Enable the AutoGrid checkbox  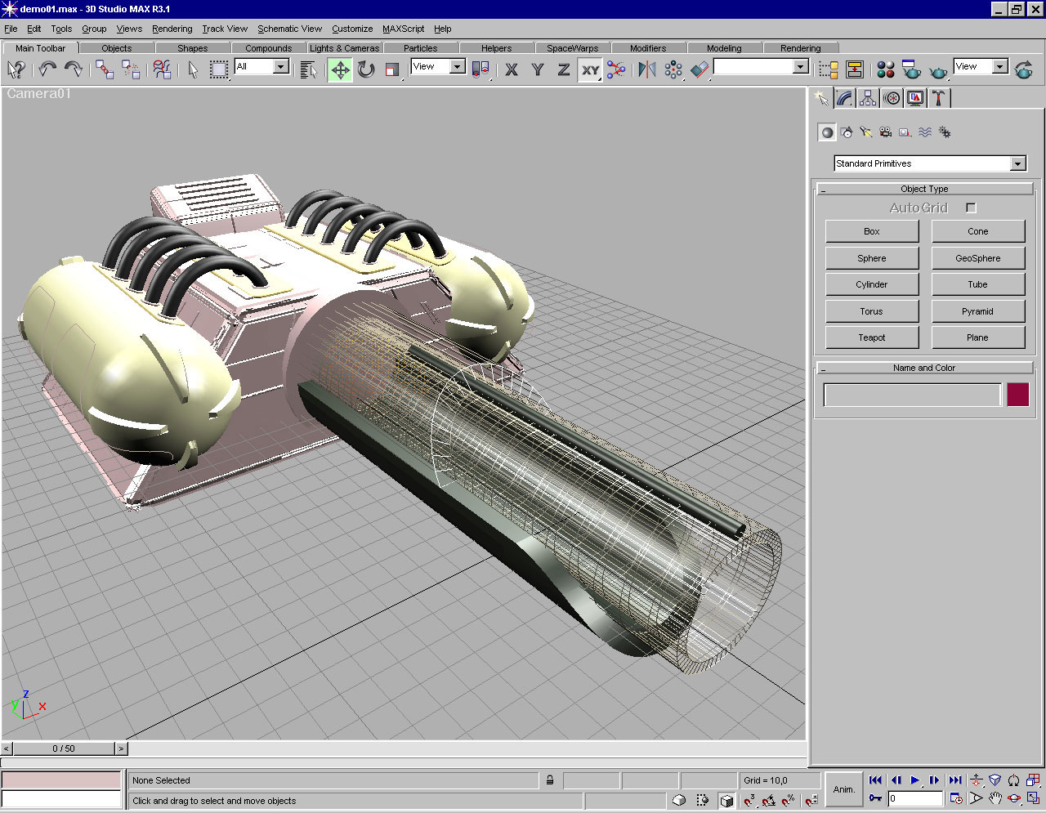[971, 208]
